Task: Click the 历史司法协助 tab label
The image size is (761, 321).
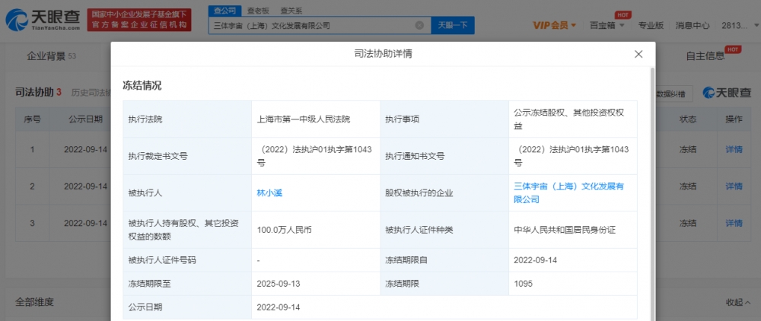Action: pyautogui.click(x=91, y=92)
